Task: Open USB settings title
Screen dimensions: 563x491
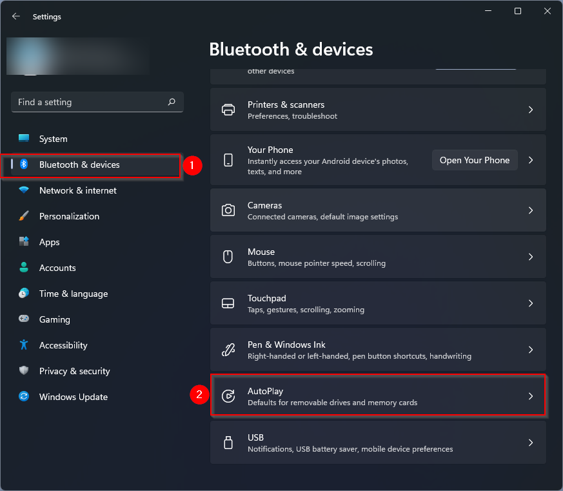Action: [x=255, y=437]
